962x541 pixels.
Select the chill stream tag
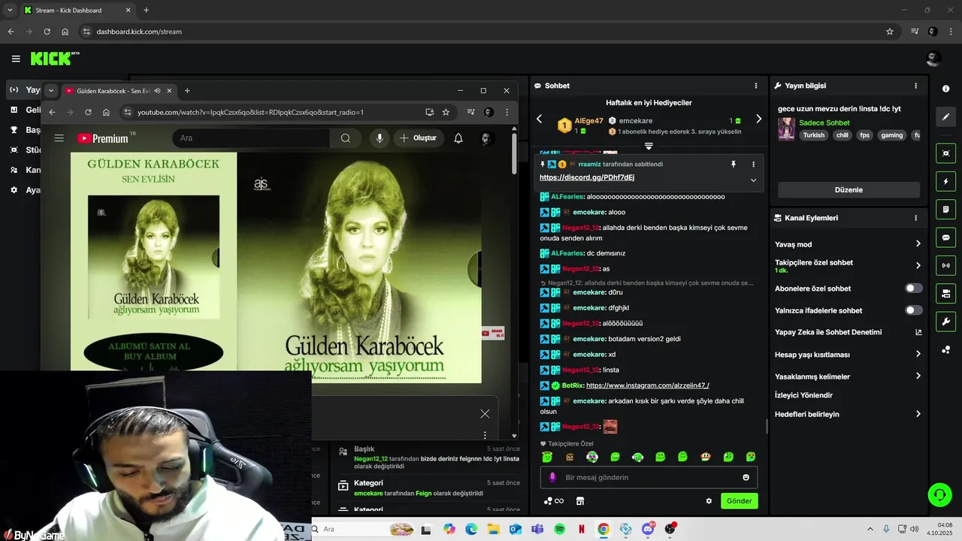pyautogui.click(x=842, y=135)
